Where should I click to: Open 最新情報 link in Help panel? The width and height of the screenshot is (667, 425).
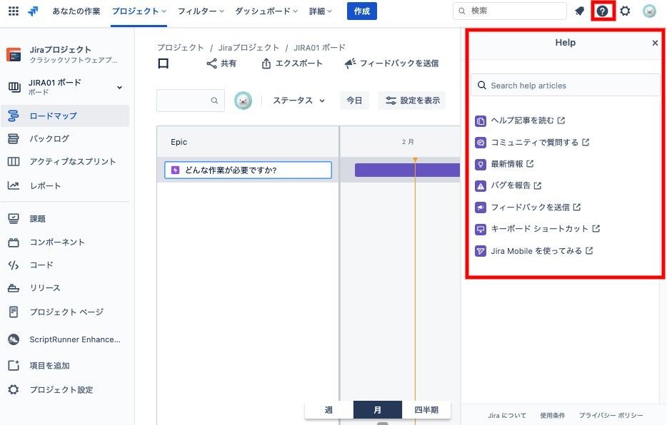pyautogui.click(x=504, y=164)
